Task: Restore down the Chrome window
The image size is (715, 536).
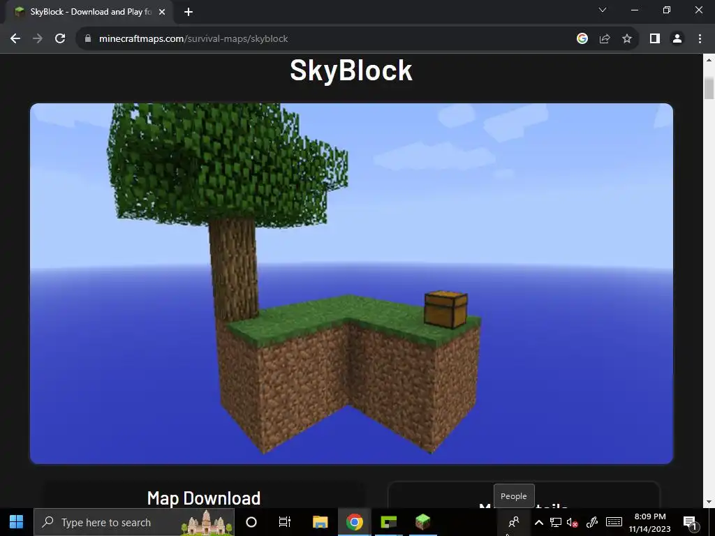Action: [667, 10]
